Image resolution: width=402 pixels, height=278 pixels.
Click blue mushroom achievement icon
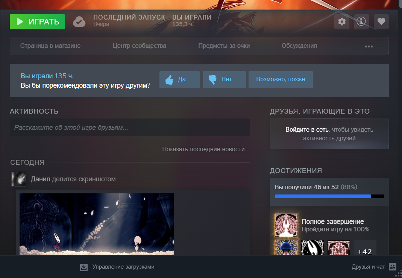tap(286, 248)
